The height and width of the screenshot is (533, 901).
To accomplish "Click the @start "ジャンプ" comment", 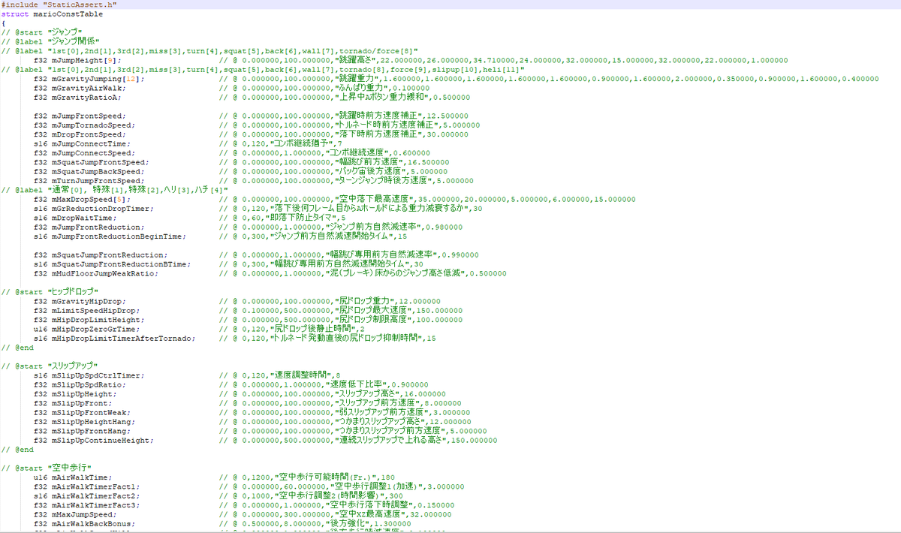I will coord(41,32).
